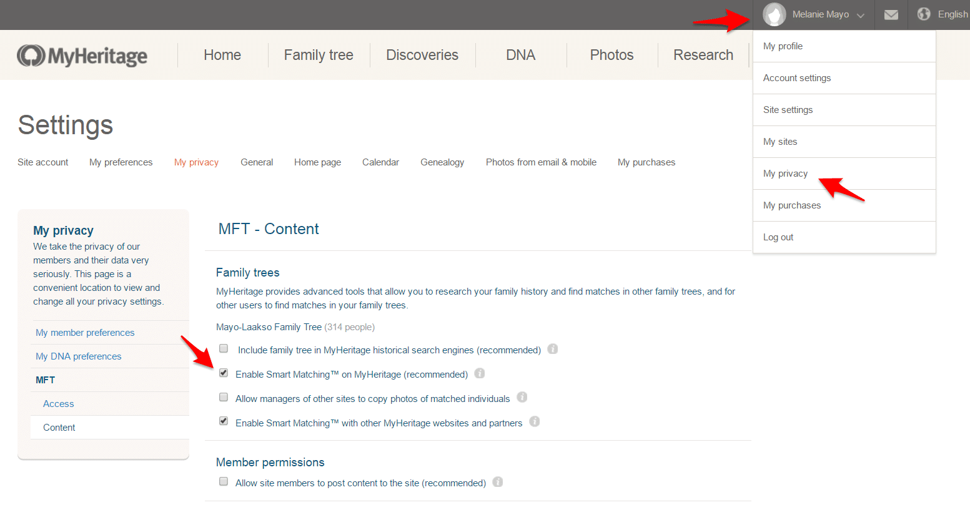Open the Research navigation menu
This screenshot has height=510, width=970.
pos(703,55)
